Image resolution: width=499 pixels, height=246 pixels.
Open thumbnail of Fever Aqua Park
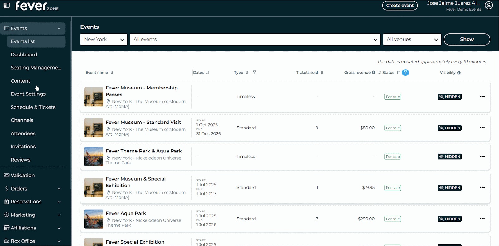(x=94, y=219)
